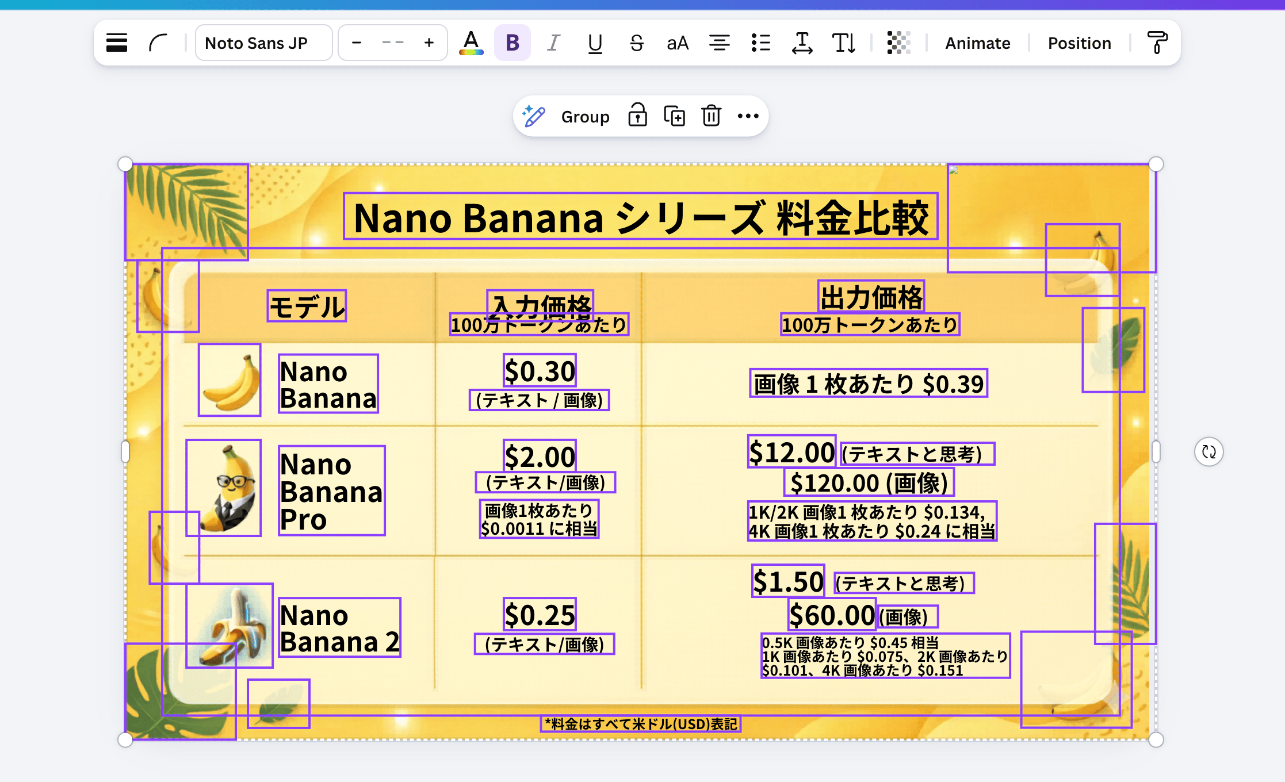The width and height of the screenshot is (1285, 782).
Task: Click the border style lines icon
Action: coord(117,43)
